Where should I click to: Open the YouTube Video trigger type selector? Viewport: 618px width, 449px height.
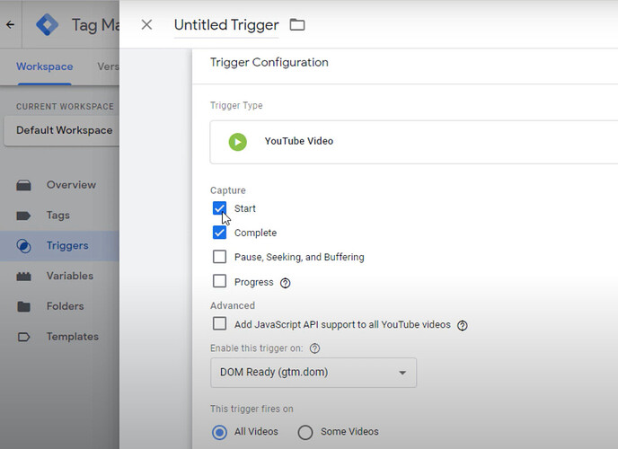click(414, 142)
